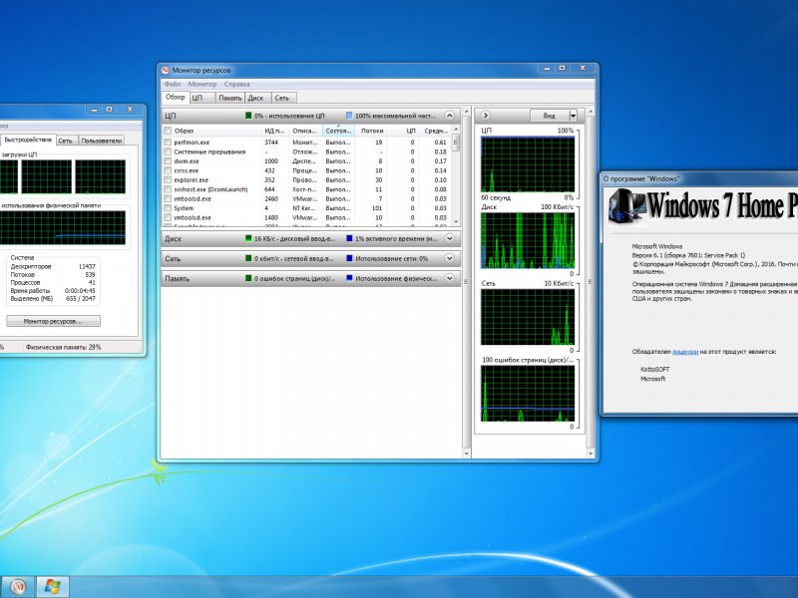The height and width of the screenshot is (598, 798).
Task: Switch to the Диск tab
Action: pyautogui.click(x=256, y=98)
